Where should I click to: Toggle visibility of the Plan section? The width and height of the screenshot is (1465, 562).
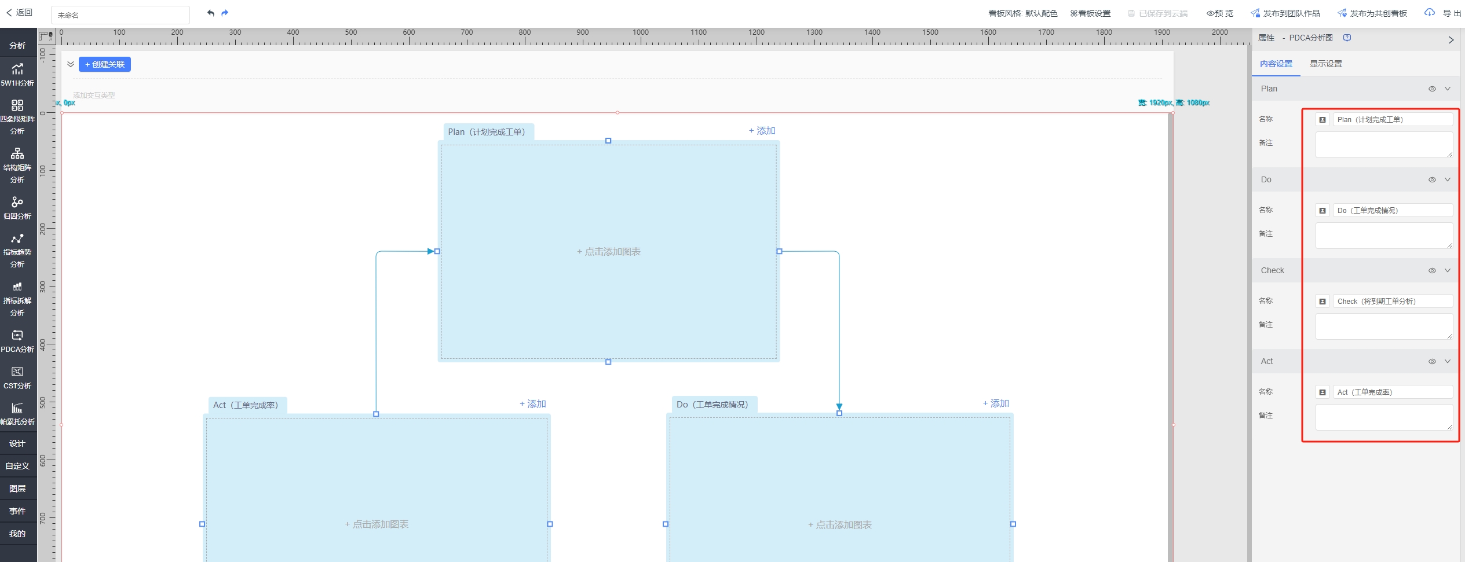pyautogui.click(x=1431, y=89)
